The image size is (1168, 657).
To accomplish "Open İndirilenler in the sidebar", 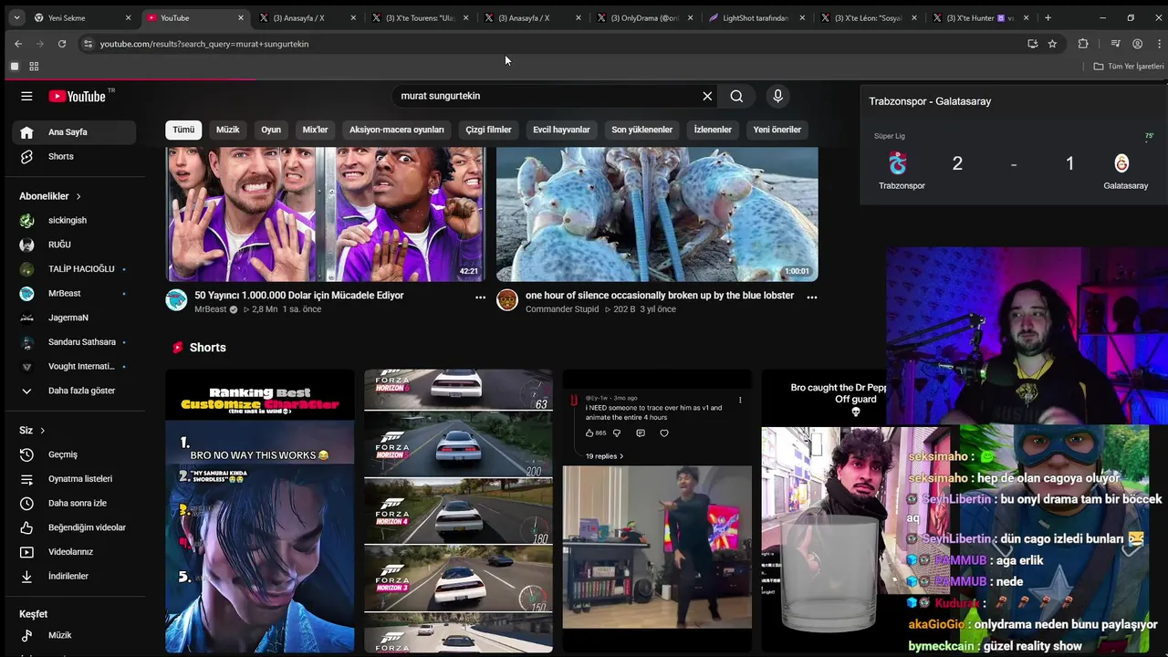I will click(74, 576).
